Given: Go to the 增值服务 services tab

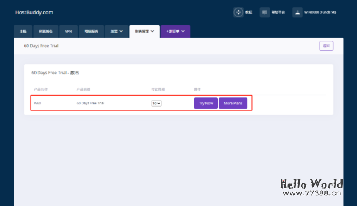Looking at the screenshot, I should (x=91, y=31).
